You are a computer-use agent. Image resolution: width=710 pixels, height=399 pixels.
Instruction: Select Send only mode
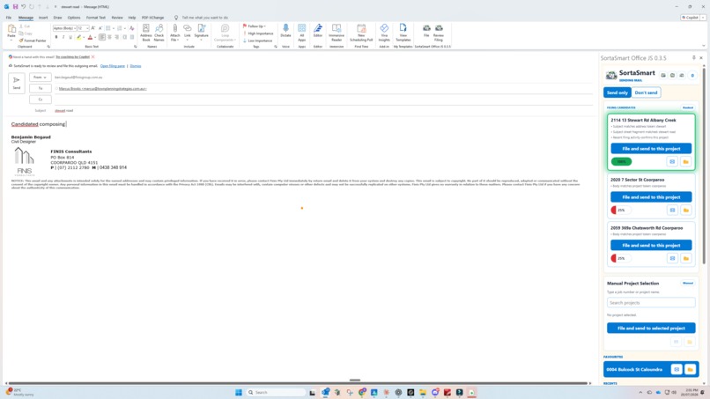[x=618, y=92]
